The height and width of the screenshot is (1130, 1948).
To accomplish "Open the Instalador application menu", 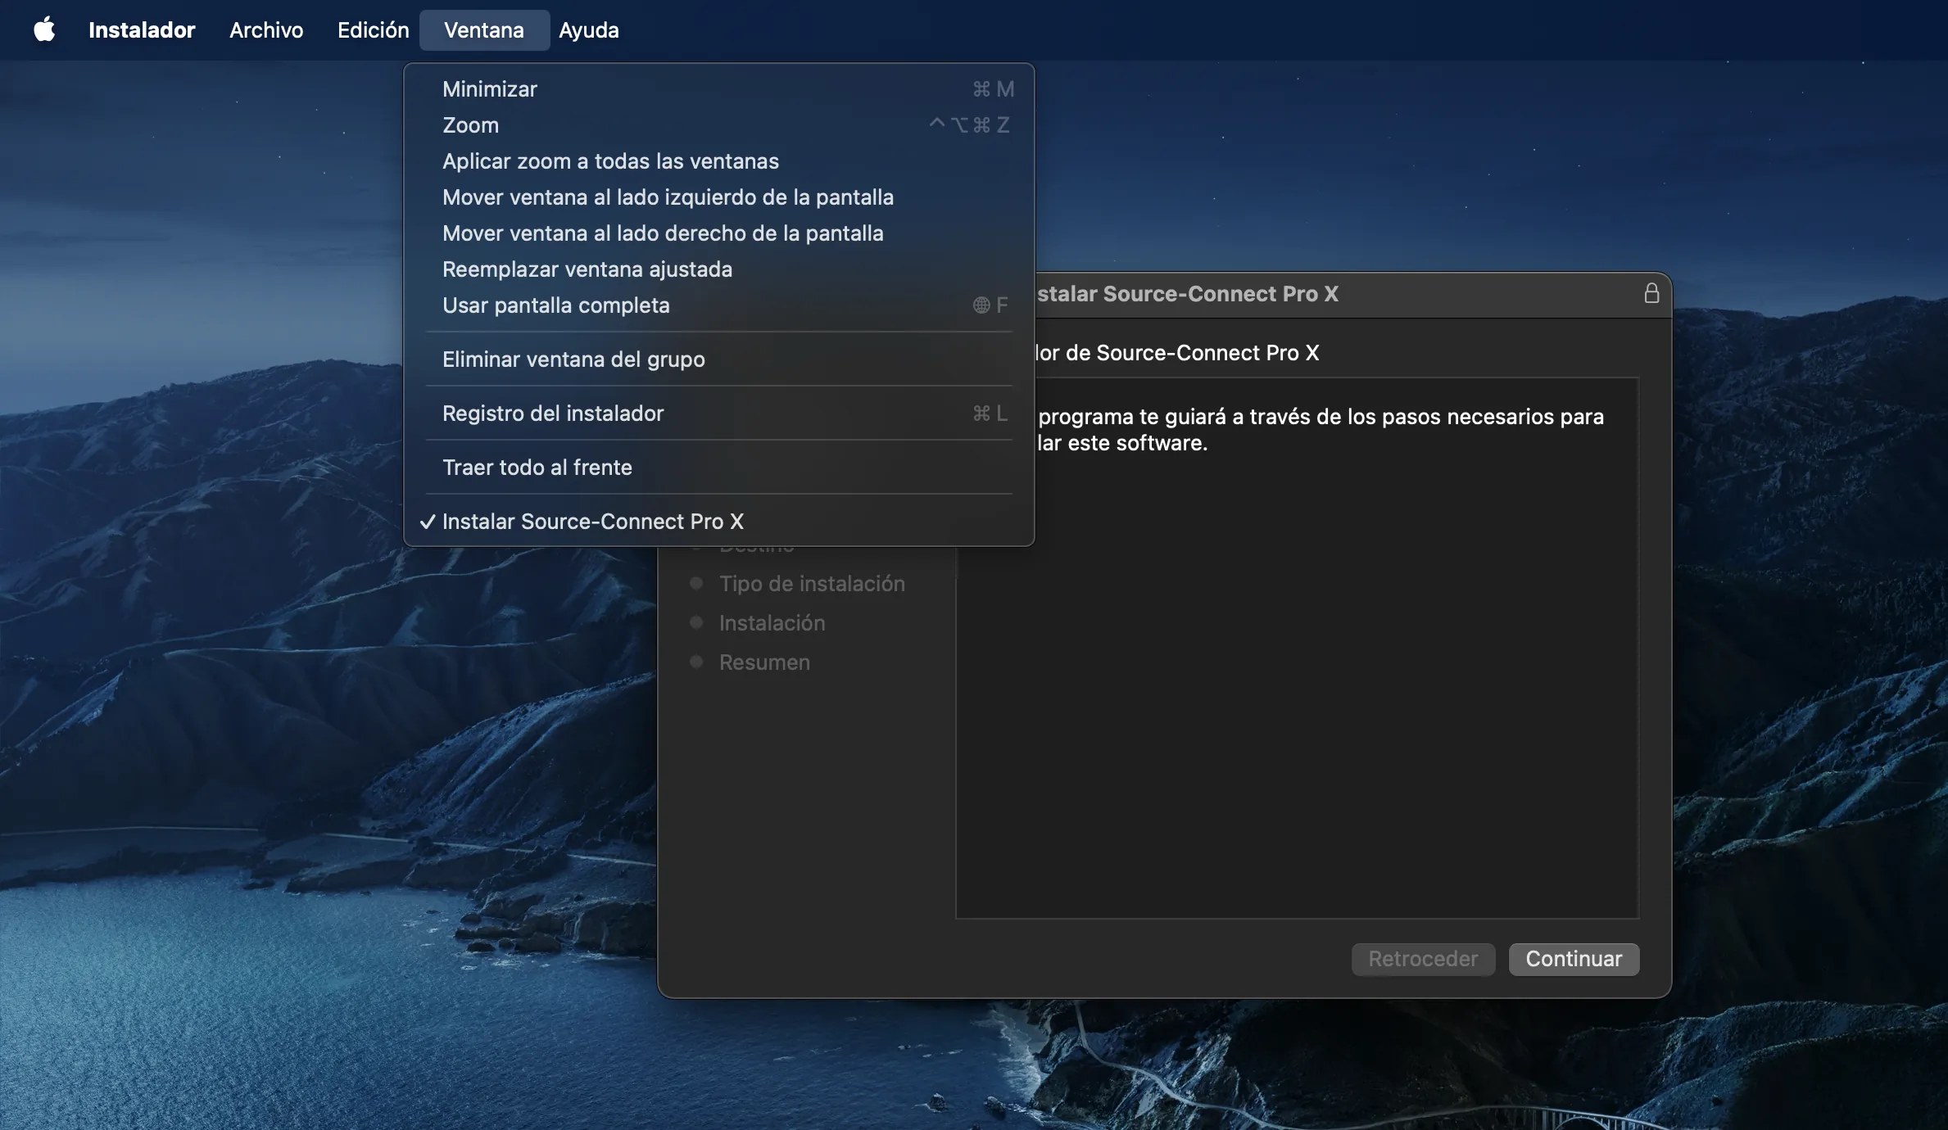I will pyautogui.click(x=142, y=29).
